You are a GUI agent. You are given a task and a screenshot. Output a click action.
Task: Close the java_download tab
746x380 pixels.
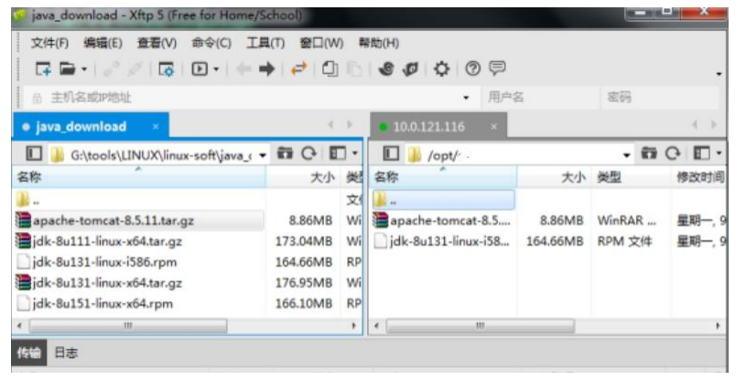156,127
